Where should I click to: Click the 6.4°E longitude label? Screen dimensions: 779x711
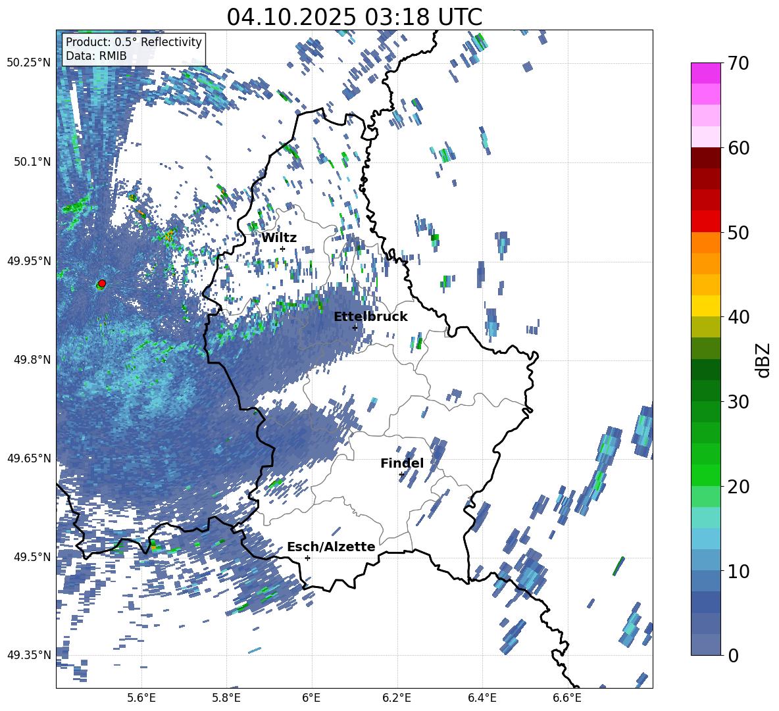(482, 698)
